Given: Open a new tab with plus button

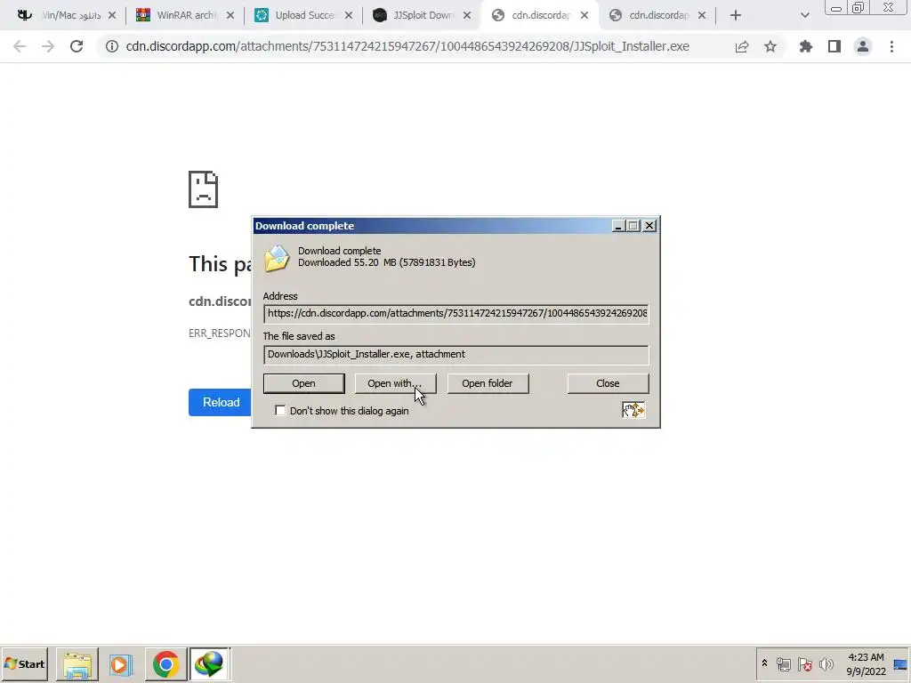Looking at the screenshot, I should click(x=736, y=16).
